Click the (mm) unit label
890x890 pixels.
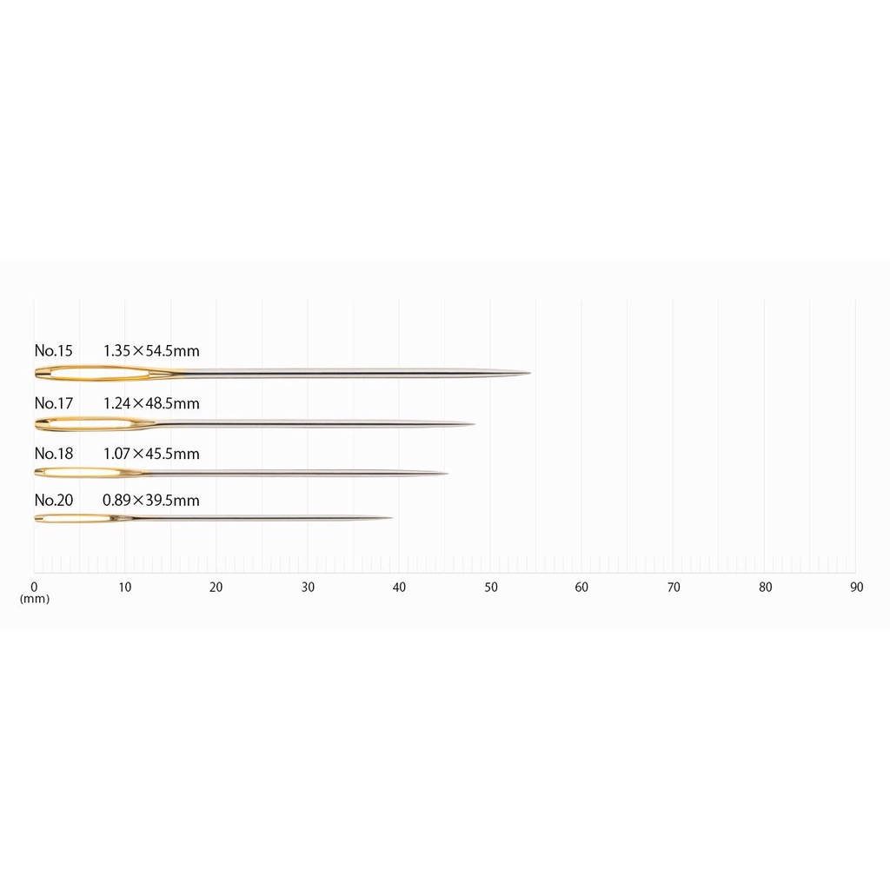[35, 599]
